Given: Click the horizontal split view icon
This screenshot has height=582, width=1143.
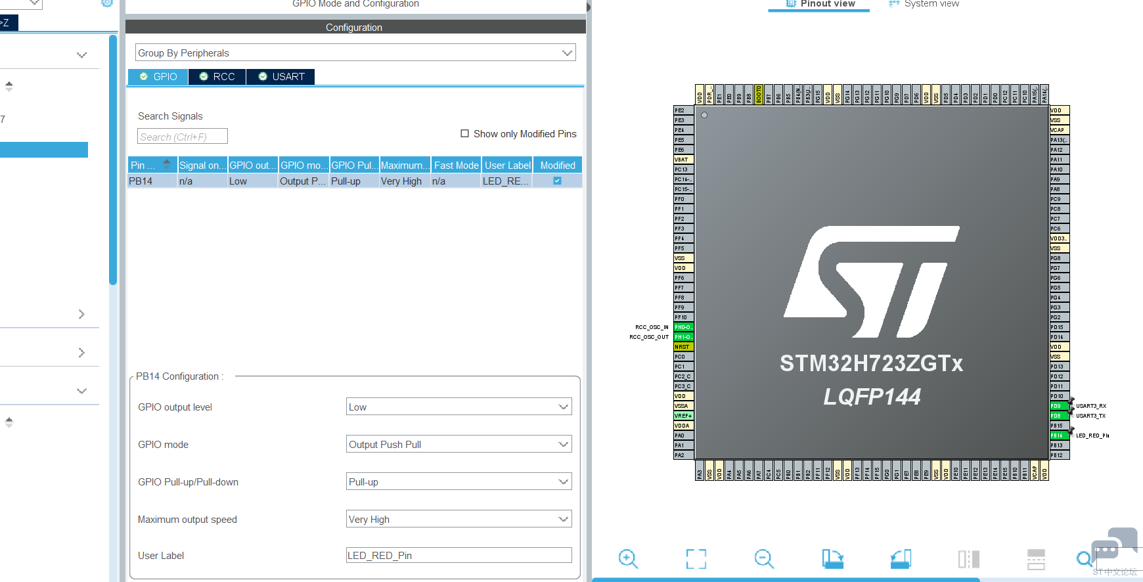Looking at the screenshot, I should point(1036,559).
